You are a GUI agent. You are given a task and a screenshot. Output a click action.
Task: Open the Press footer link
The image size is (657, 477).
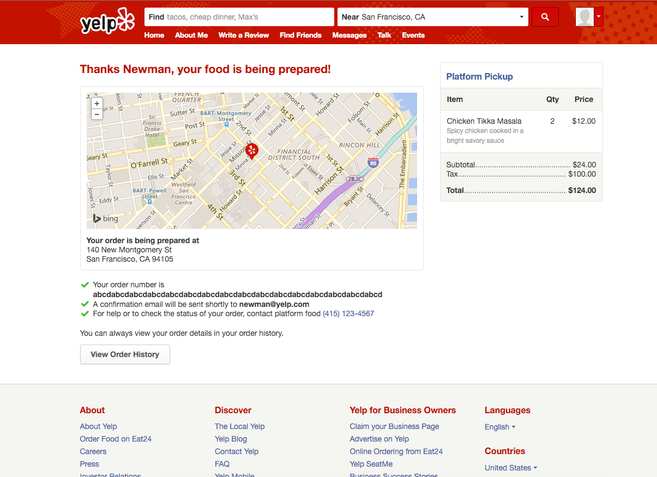coord(89,464)
